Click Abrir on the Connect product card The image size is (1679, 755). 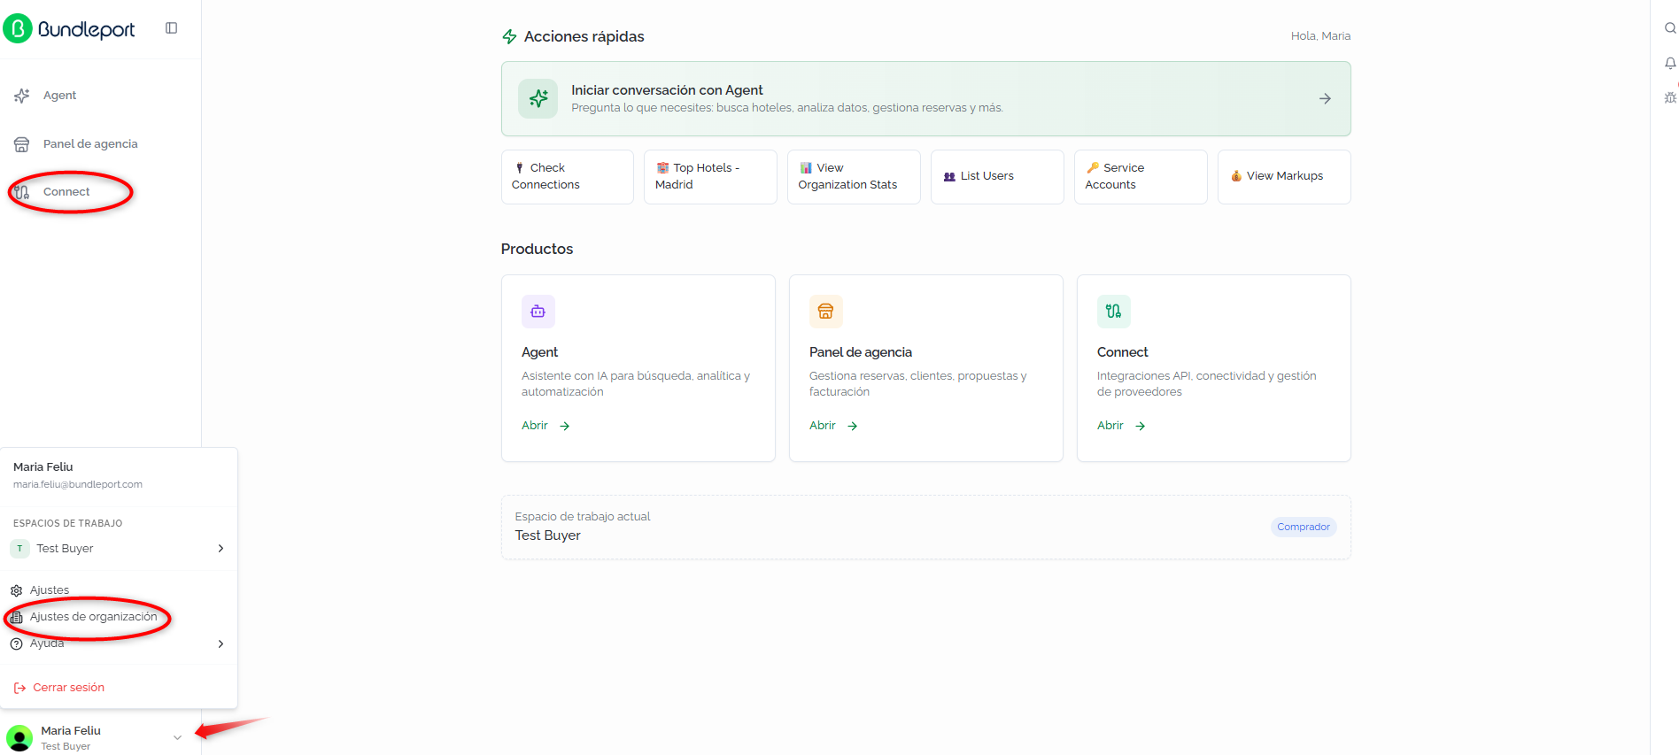click(x=1121, y=426)
